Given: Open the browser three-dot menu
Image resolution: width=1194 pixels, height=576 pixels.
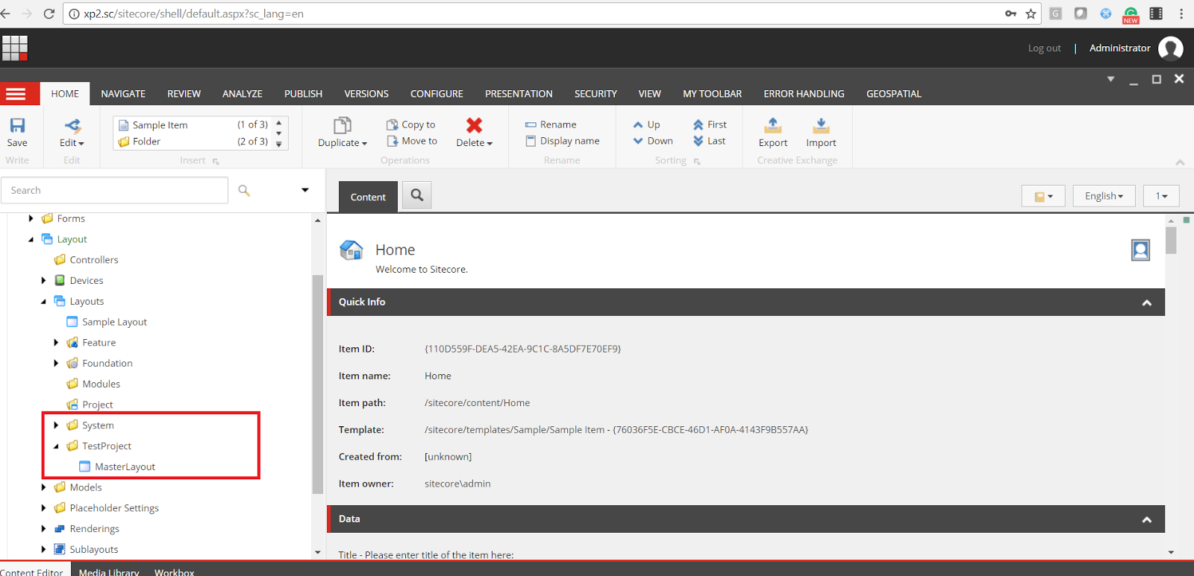Looking at the screenshot, I should 1181,13.
